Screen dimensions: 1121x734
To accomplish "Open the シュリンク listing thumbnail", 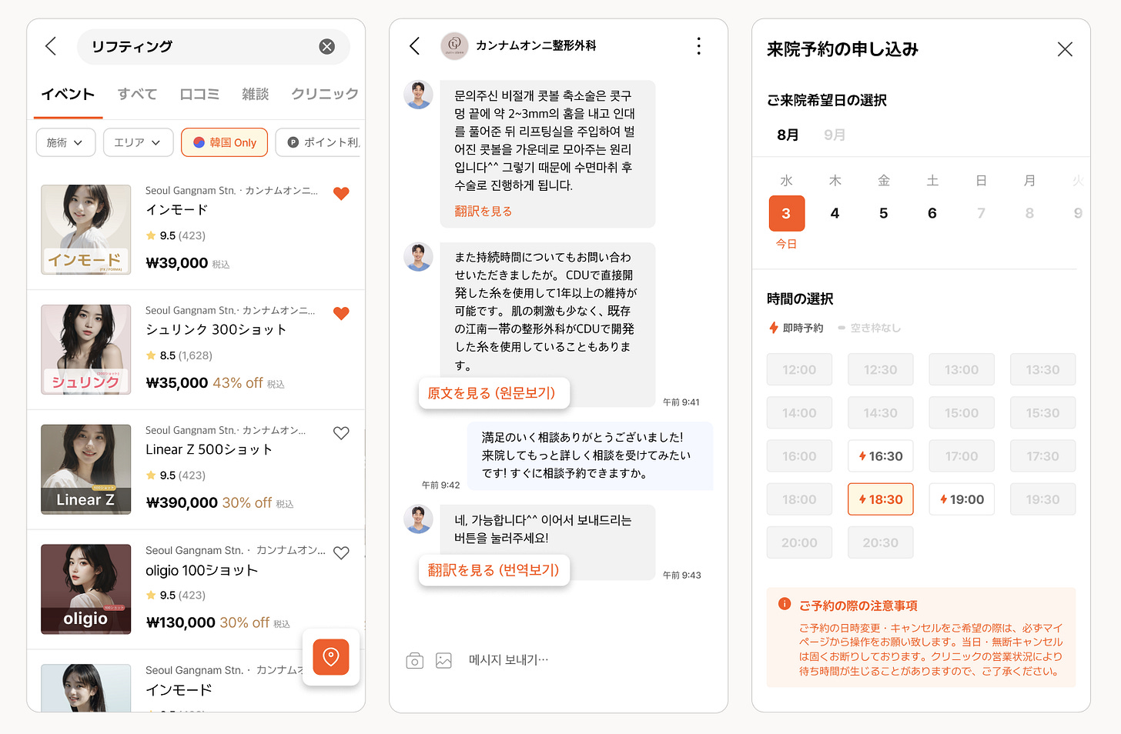I will point(85,349).
